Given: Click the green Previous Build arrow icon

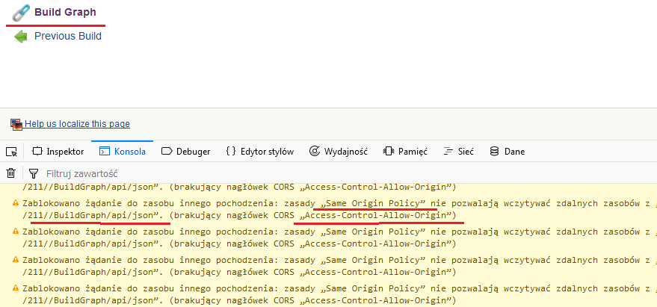Looking at the screenshot, I should [21, 36].
